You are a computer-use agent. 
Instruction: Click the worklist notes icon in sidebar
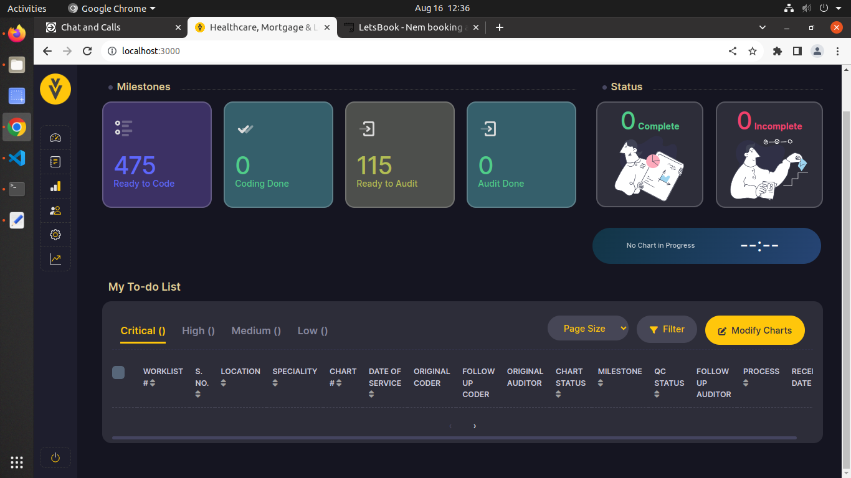click(x=55, y=162)
